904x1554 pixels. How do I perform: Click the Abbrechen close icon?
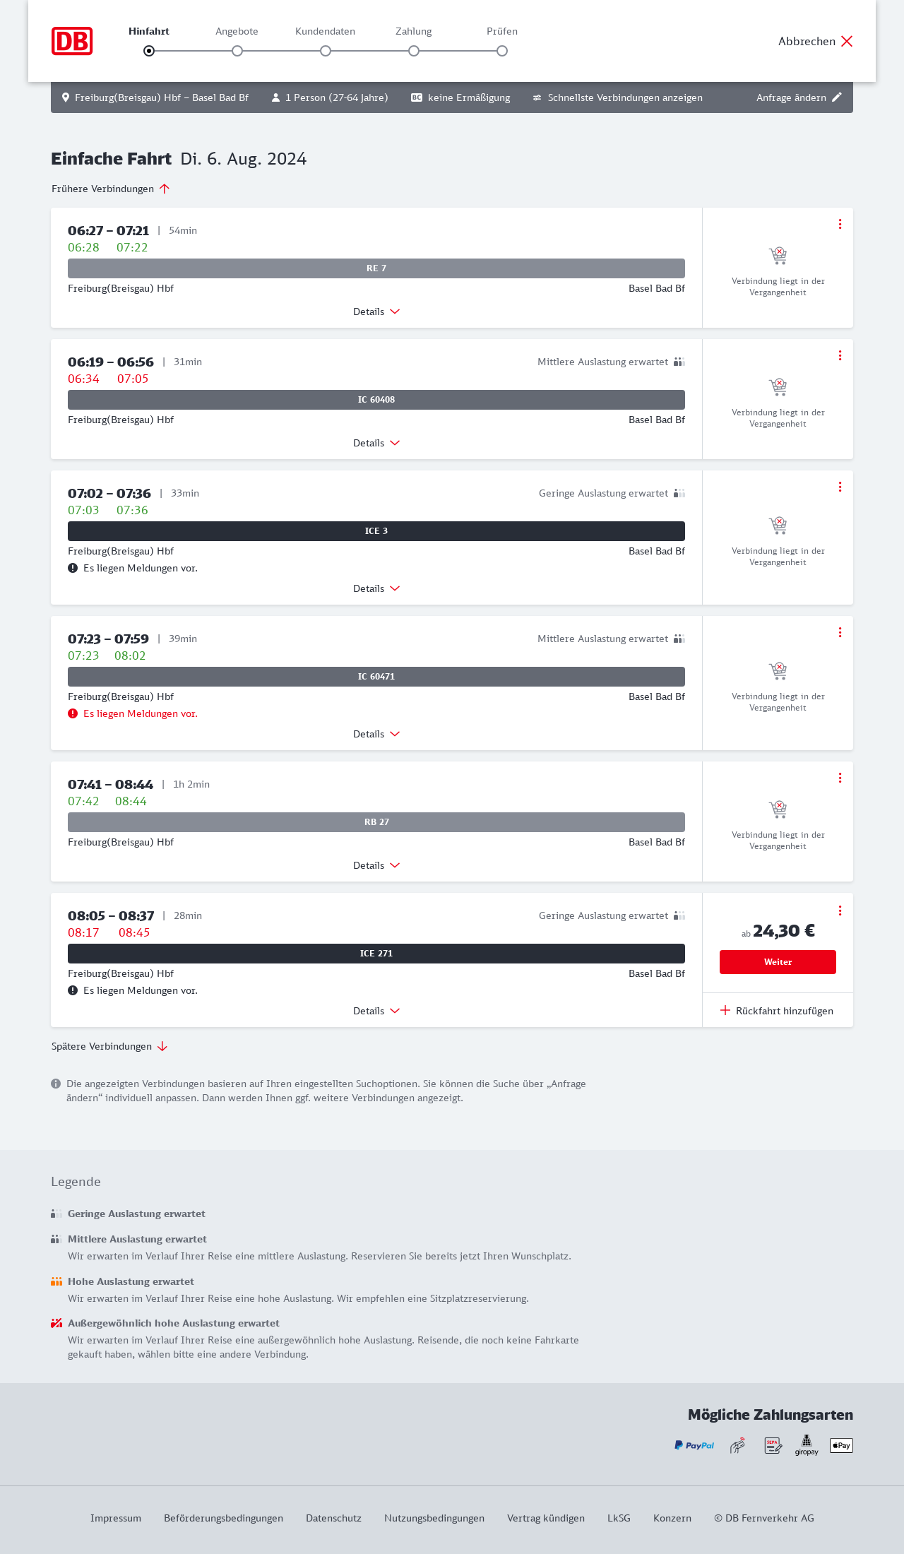point(847,41)
